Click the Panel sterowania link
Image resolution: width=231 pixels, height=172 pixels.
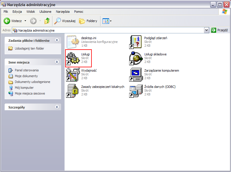pyautogui.click(x=26, y=70)
